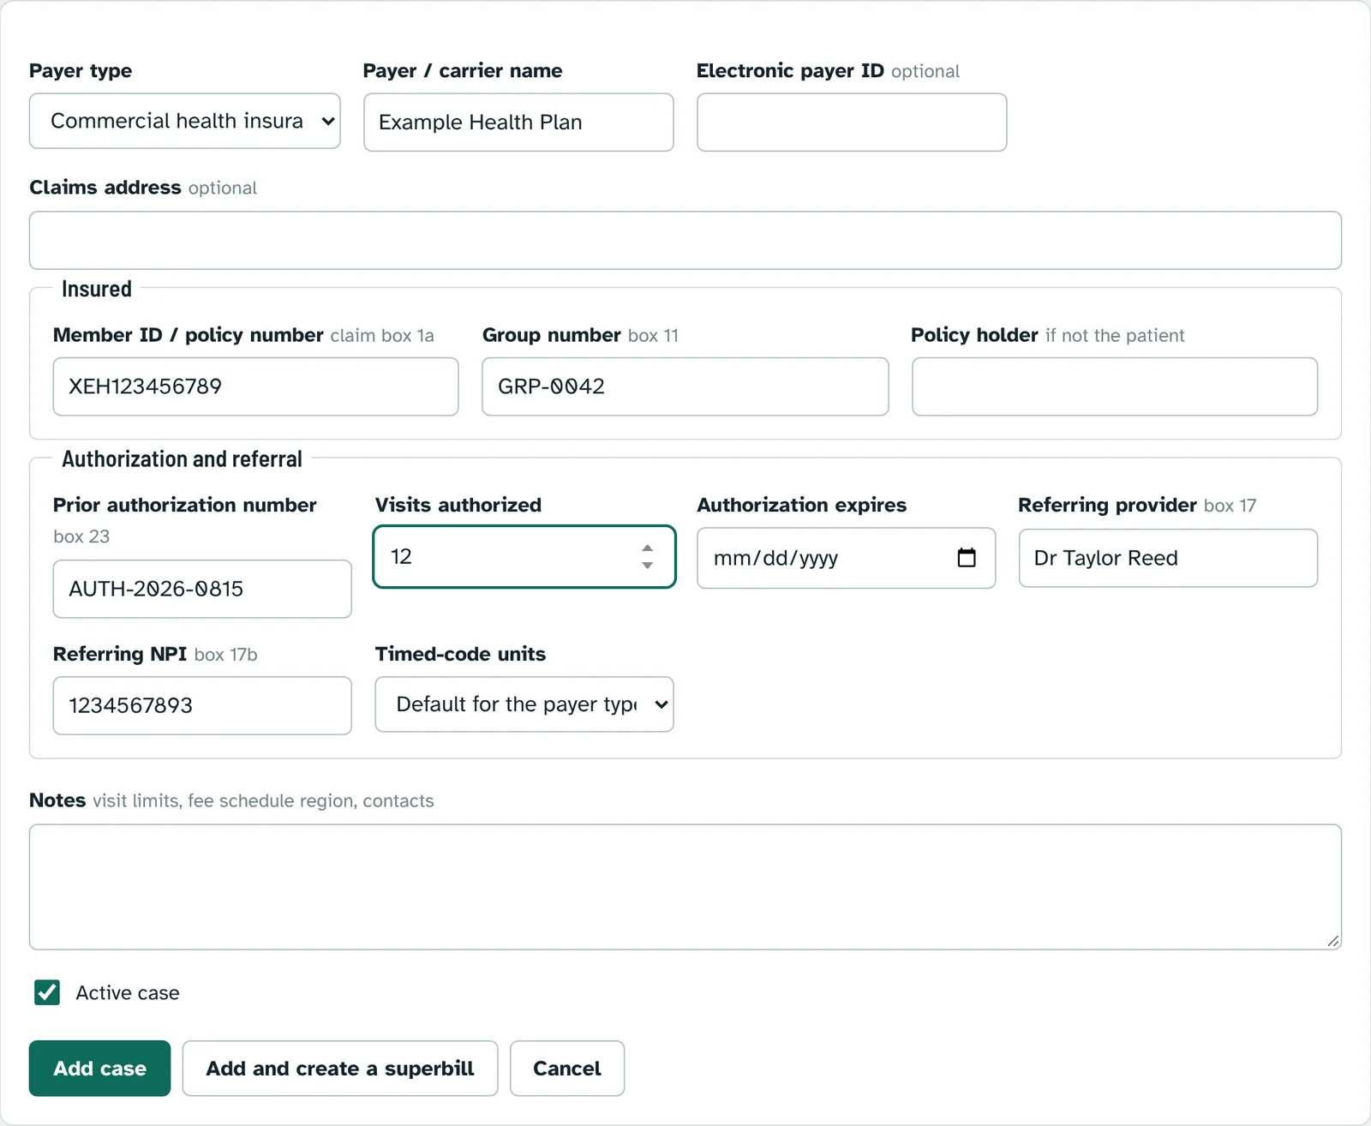Screen dimensions: 1371x1126
Task: Select the Authorization expires date field
Action: 846,558
